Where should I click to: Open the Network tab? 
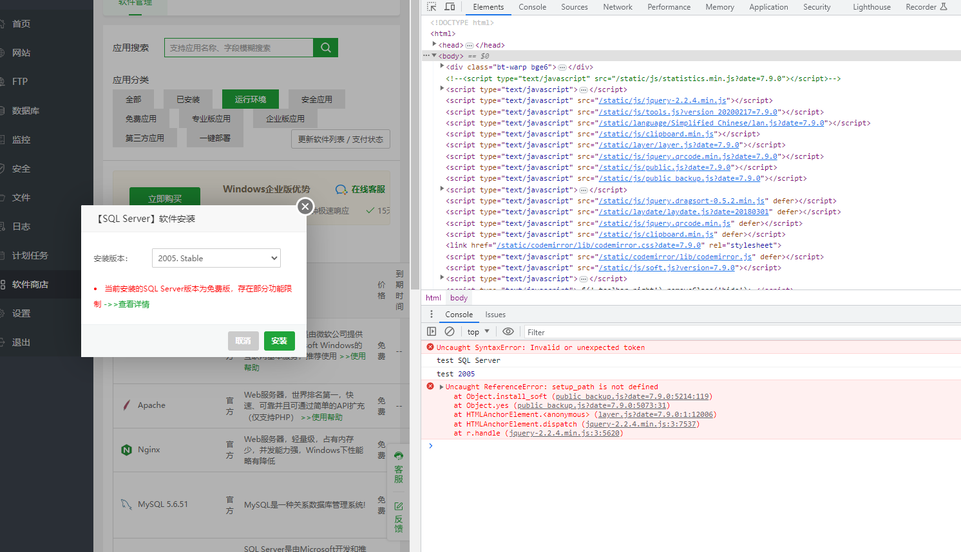618,7
